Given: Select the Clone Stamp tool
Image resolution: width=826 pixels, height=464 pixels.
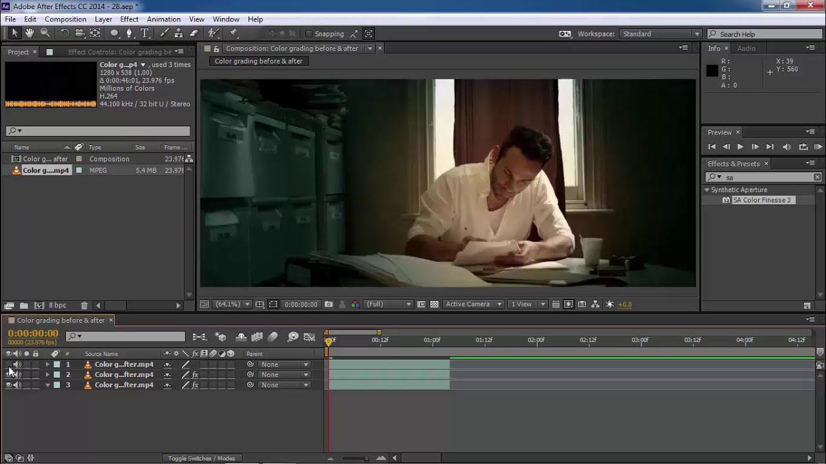Looking at the screenshot, I should tap(179, 34).
